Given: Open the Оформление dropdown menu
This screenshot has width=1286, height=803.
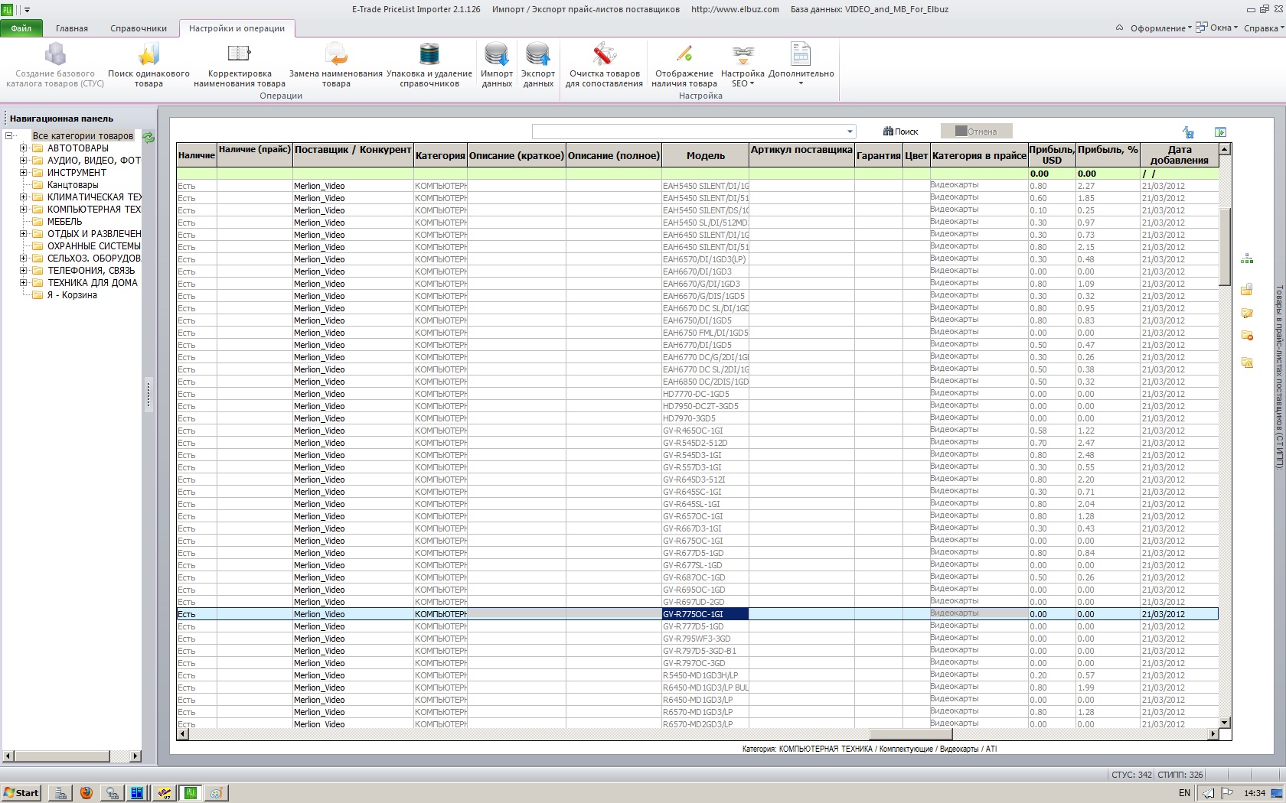Looking at the screenshot, I should point(1160,28).
